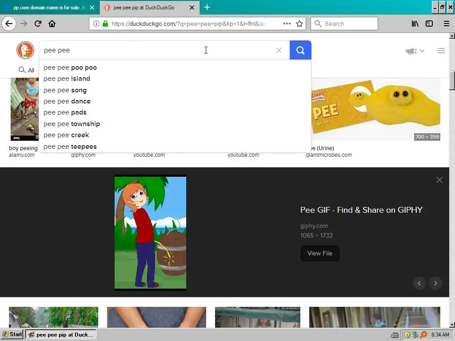Screen dimensions: 455x341
Task: Open the giphy.com source link in the detail panel
Action: pyautogui.click(x=314, y=226)
